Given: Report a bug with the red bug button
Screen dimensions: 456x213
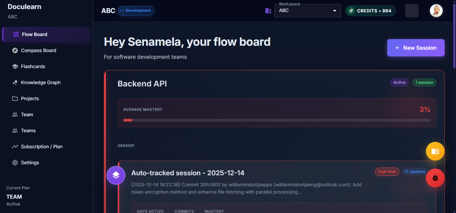Looking at the screenshot, I should tap(435, 178).
